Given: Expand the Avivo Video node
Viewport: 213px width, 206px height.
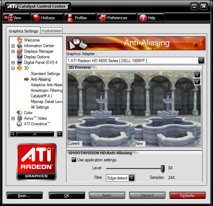Looking at the screenshot, I should 13,118.
